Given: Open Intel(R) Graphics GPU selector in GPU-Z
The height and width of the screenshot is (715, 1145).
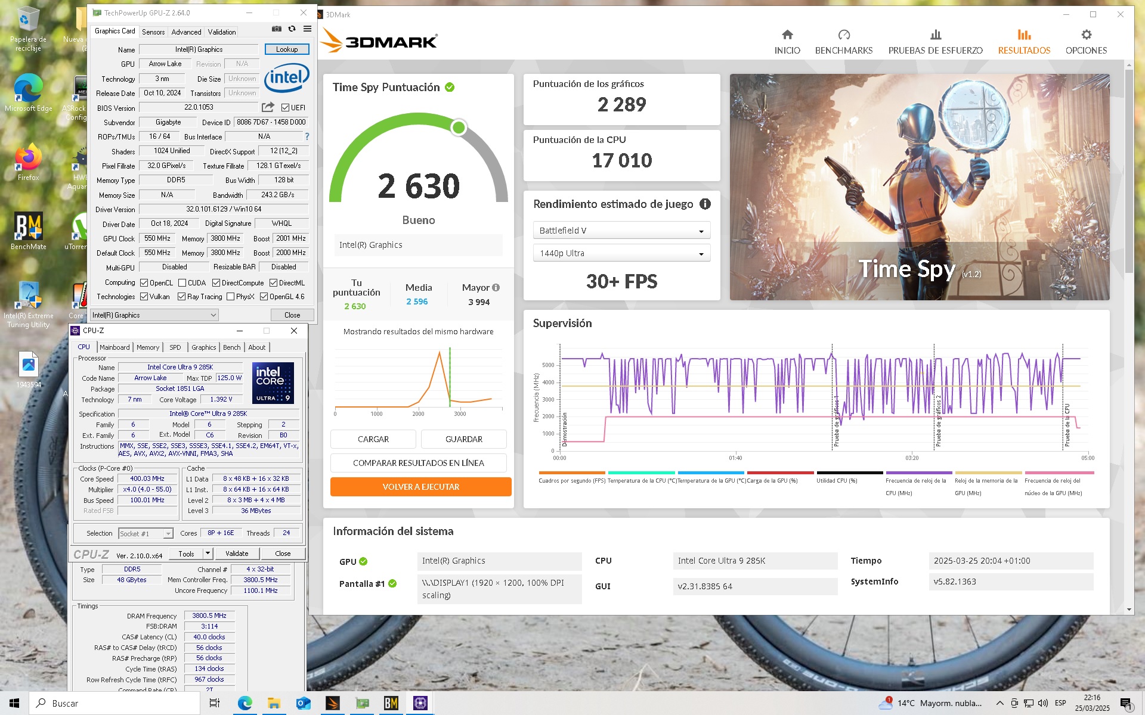Looking at the screenshot, I should click(154, 315).
